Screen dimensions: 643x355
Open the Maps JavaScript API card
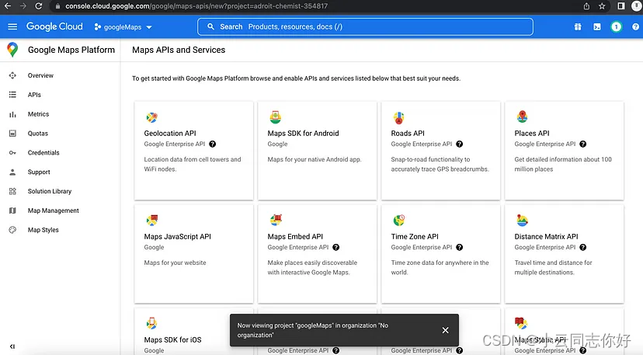[x=193, y=254]
